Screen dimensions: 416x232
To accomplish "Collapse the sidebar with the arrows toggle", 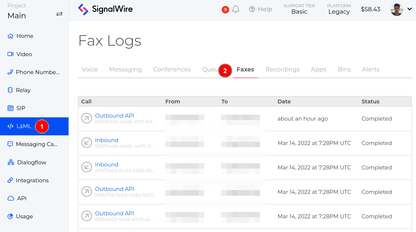I will pyautogui.click(x=59, y=14).
